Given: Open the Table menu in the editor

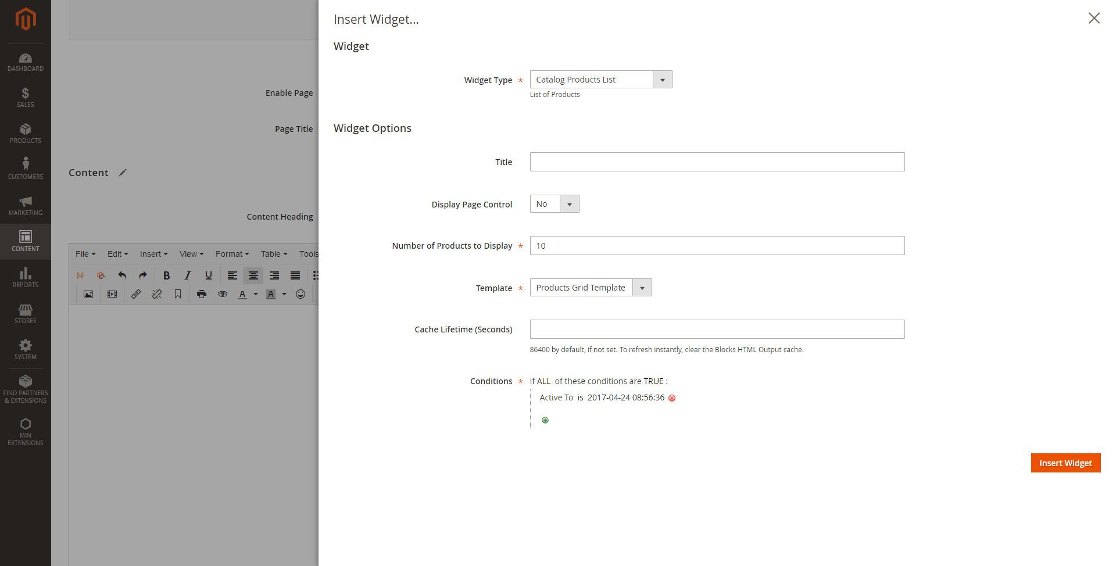Looking at the screenshot, I should 274,254.
